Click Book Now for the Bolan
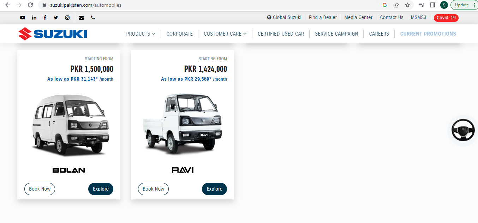This screenshot has height=223, width=478. click(40, 189)
